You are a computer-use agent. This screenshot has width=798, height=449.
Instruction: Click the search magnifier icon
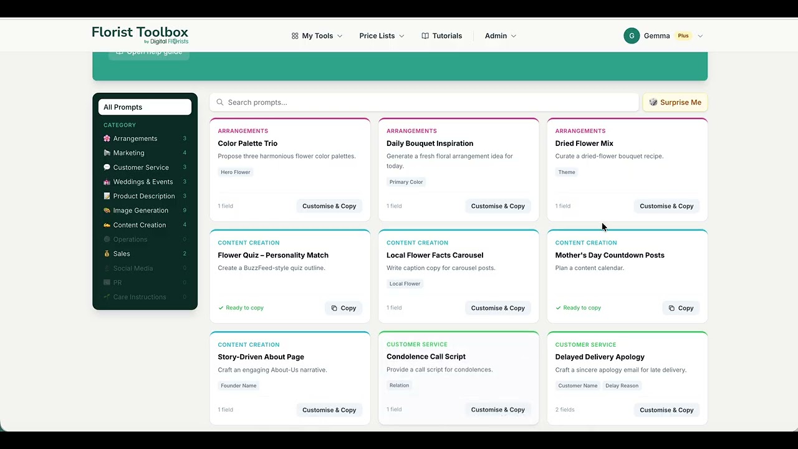(x=220, y=102)
